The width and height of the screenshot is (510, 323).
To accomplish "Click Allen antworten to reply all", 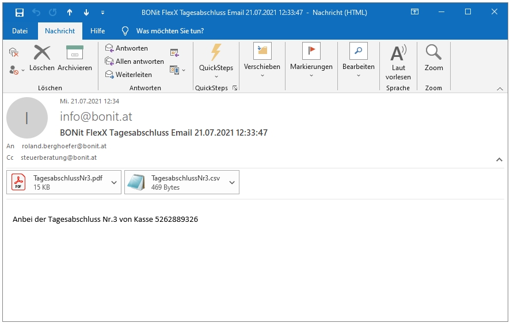I will pos(134,61).
